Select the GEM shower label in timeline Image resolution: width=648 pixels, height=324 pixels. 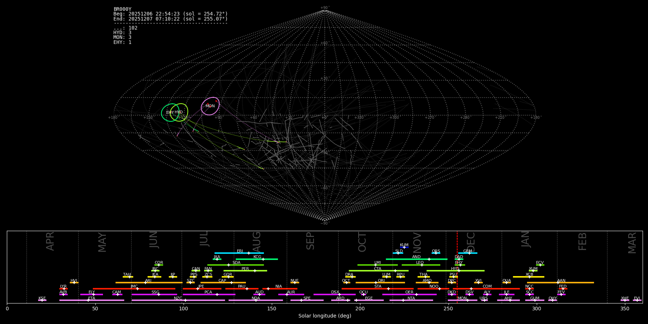[x=468, y=251]
